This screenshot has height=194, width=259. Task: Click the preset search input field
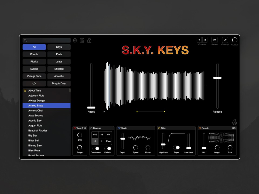pos(47,40)
